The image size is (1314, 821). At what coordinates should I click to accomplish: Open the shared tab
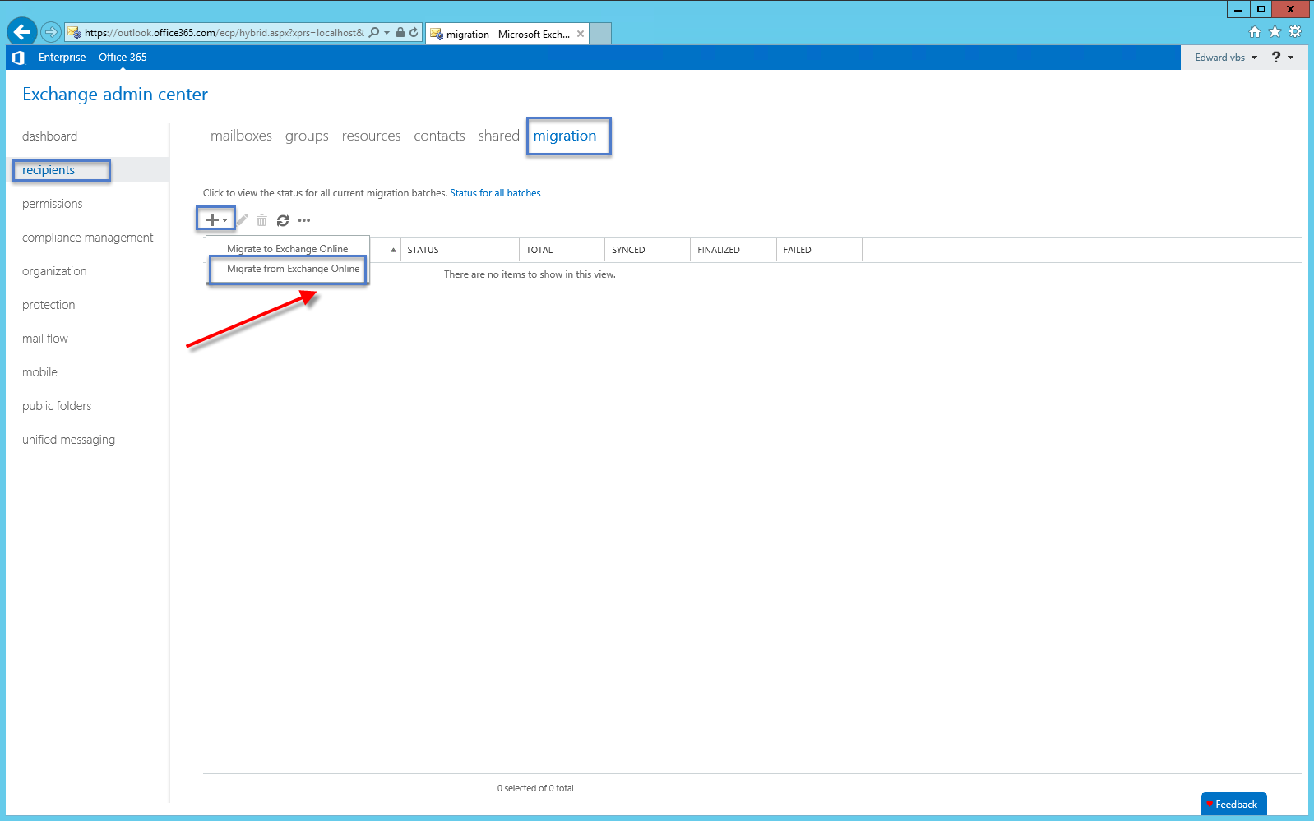[x=498, y=136]
